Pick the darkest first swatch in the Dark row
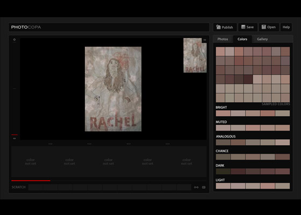 tap(223, 171)
